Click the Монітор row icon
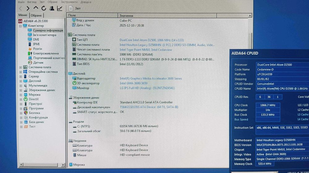 point(74,88)
